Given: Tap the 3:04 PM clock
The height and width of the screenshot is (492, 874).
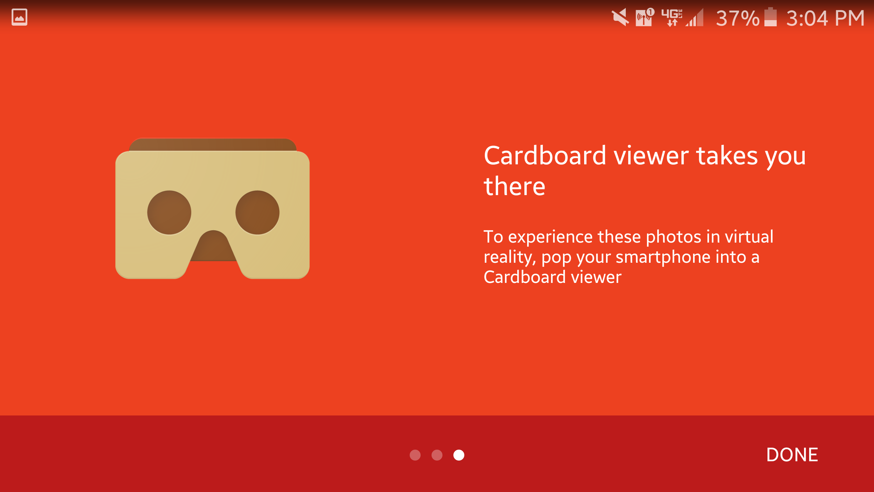Looking at the screenshot, I should point(825,18).
